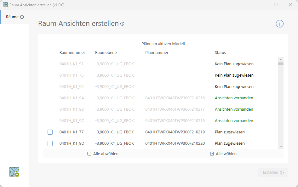Click info icon beside Raum Ansichten erstellen heading

122,24
